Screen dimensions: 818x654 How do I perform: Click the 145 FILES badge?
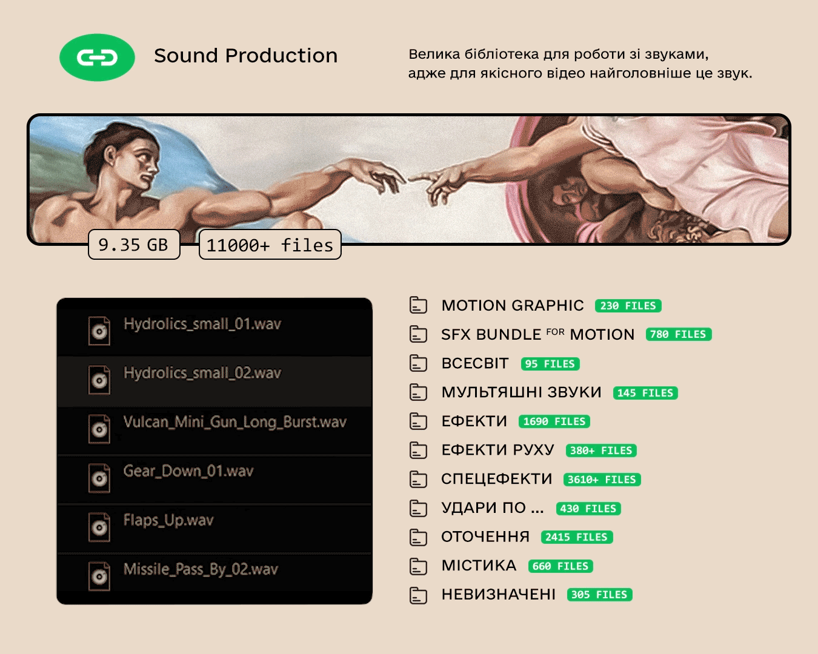pos(645,393)
